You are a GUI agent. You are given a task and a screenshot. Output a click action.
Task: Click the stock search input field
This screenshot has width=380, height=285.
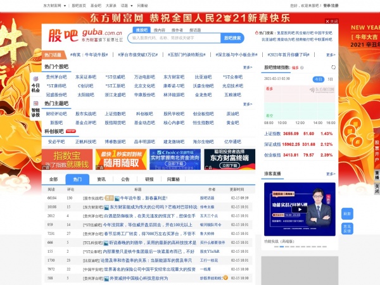click(175, 38)
